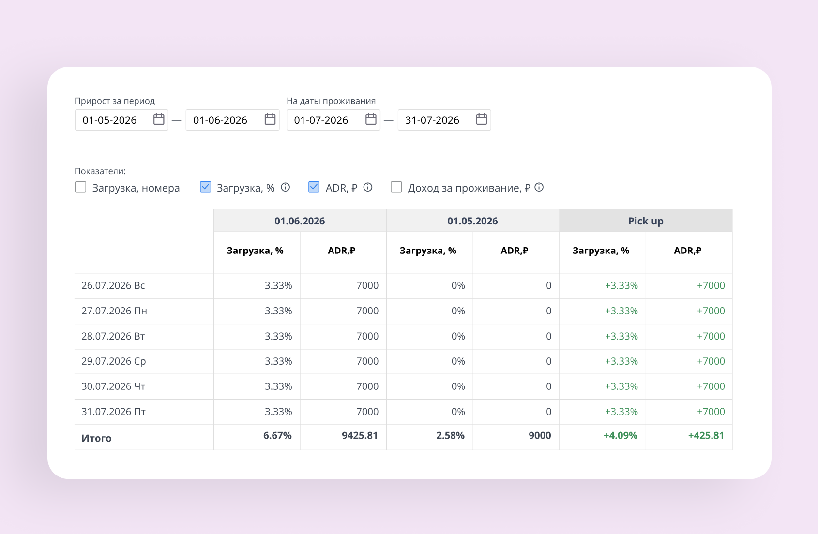Show info tooltip for ADR, ₽ indicator
Screen dimensions: 818x534
coord(368,187)
